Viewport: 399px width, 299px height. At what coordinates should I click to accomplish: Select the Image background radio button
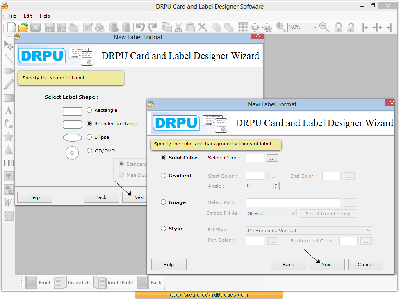point(163,202)
